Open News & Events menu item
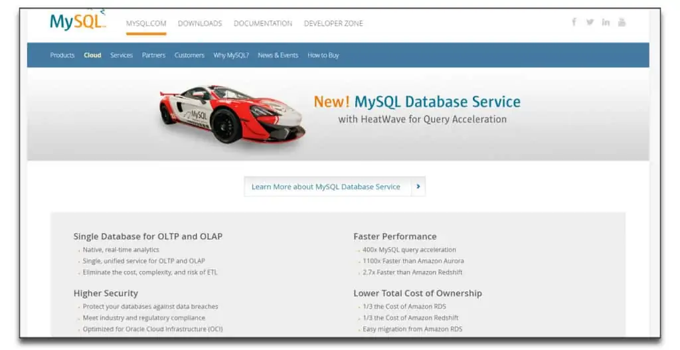680x350 pixels. click(x=278, y=55)
